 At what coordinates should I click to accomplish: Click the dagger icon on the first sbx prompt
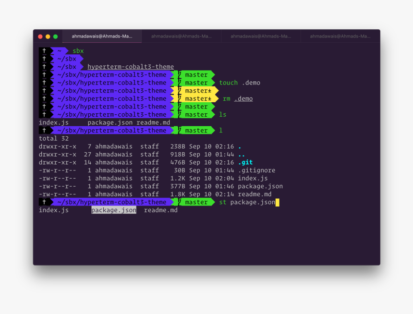(44, 50)
